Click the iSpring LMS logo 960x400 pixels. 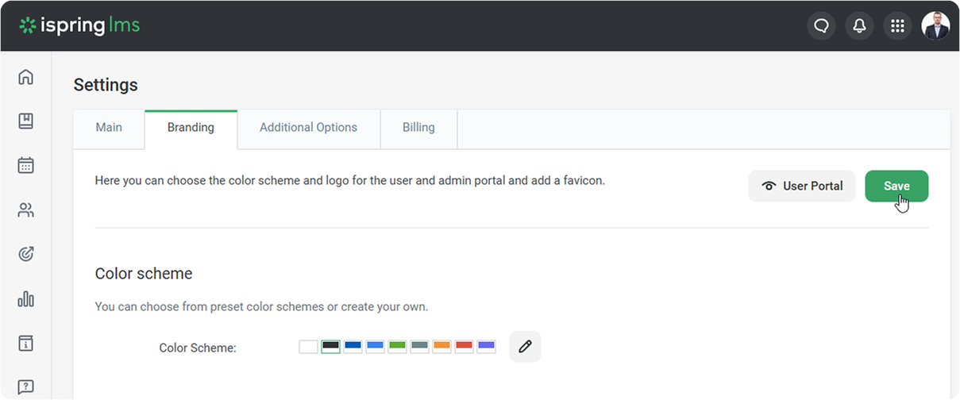(79, 25)
